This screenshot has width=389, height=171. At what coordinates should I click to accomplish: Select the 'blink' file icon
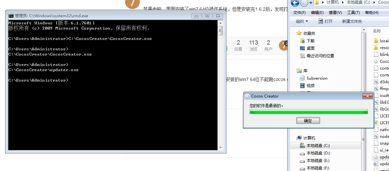376,54
